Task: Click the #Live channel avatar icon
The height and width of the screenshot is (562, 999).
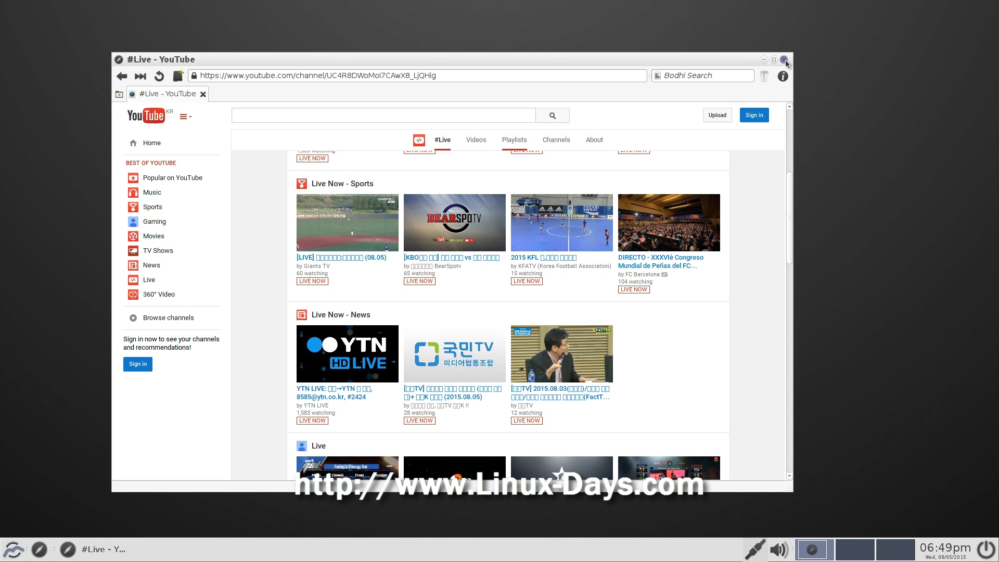Action: pos(419,140)
